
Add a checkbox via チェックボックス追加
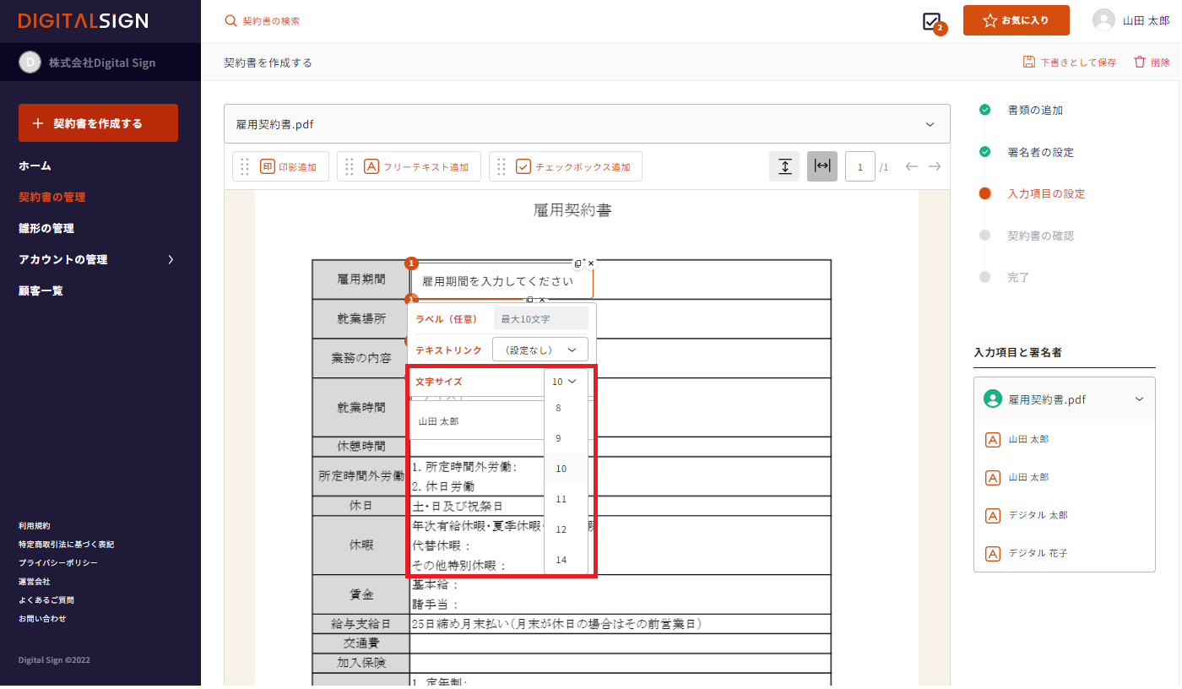pos(573,167)
